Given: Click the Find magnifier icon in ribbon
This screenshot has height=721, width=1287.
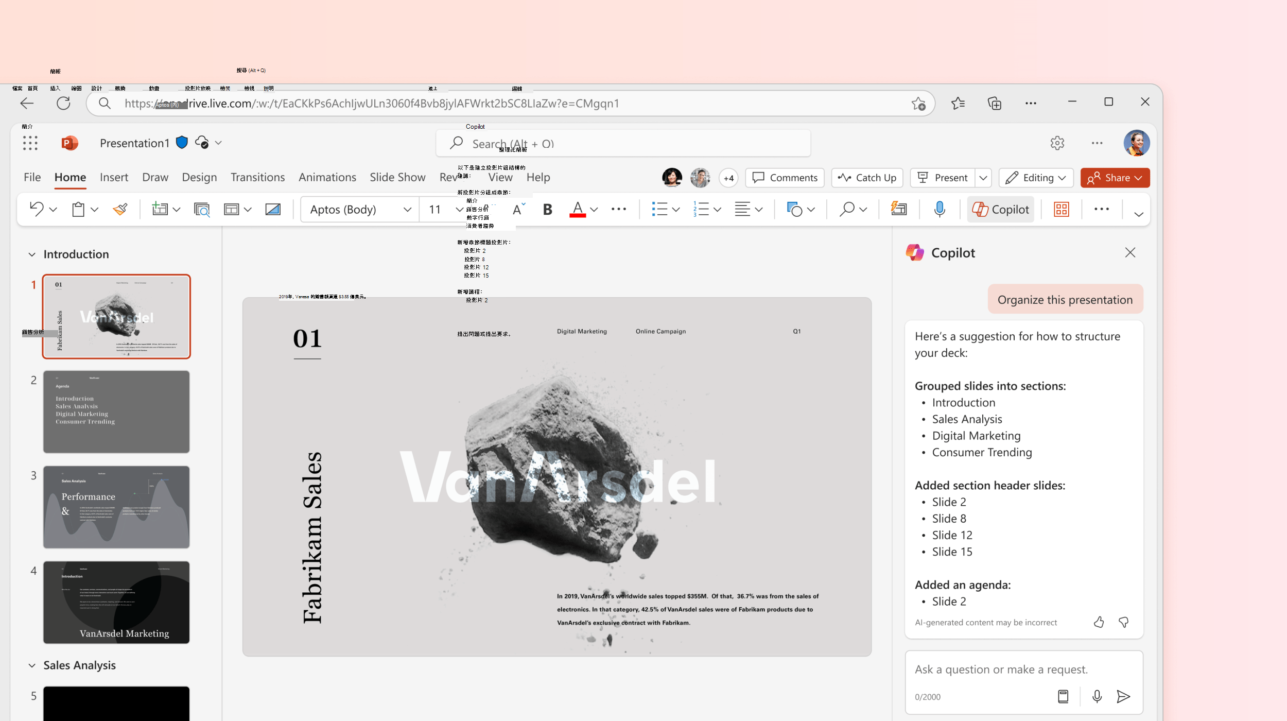Looking at the screenshot, I should [x=847, y=209].
